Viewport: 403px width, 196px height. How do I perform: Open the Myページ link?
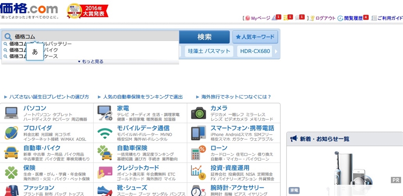pos(261,18)
